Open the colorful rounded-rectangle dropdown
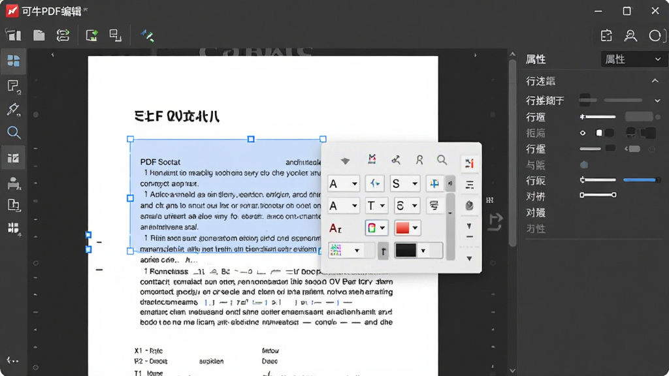Viewport: 669px width, 376px height. 376,228
